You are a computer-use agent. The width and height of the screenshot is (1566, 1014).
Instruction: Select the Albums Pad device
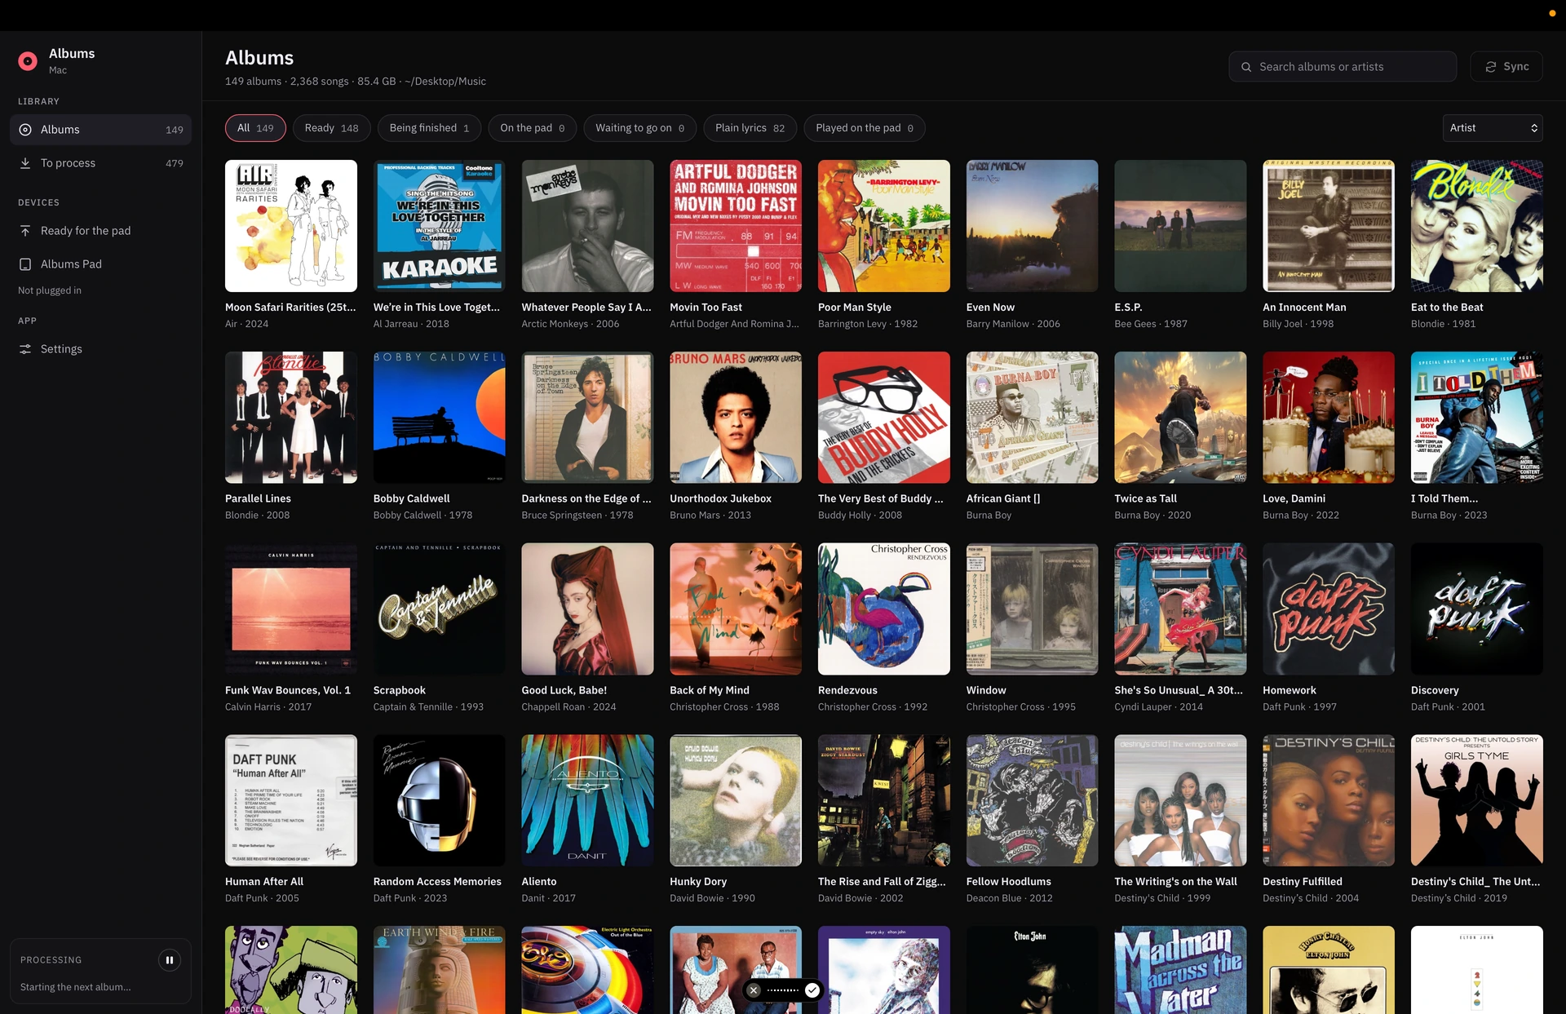pos(100,264)
